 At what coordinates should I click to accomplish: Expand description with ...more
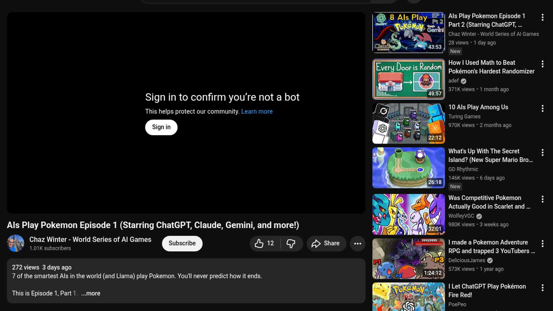pyautogui.click(x=91, y=293)
